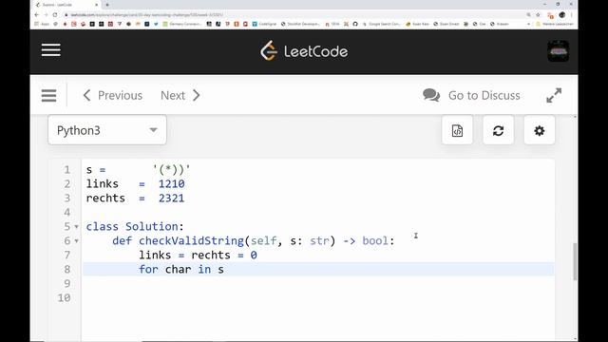Click the browser forward arrow
Viewport: 608px width, 342px height.
(46, 15)
